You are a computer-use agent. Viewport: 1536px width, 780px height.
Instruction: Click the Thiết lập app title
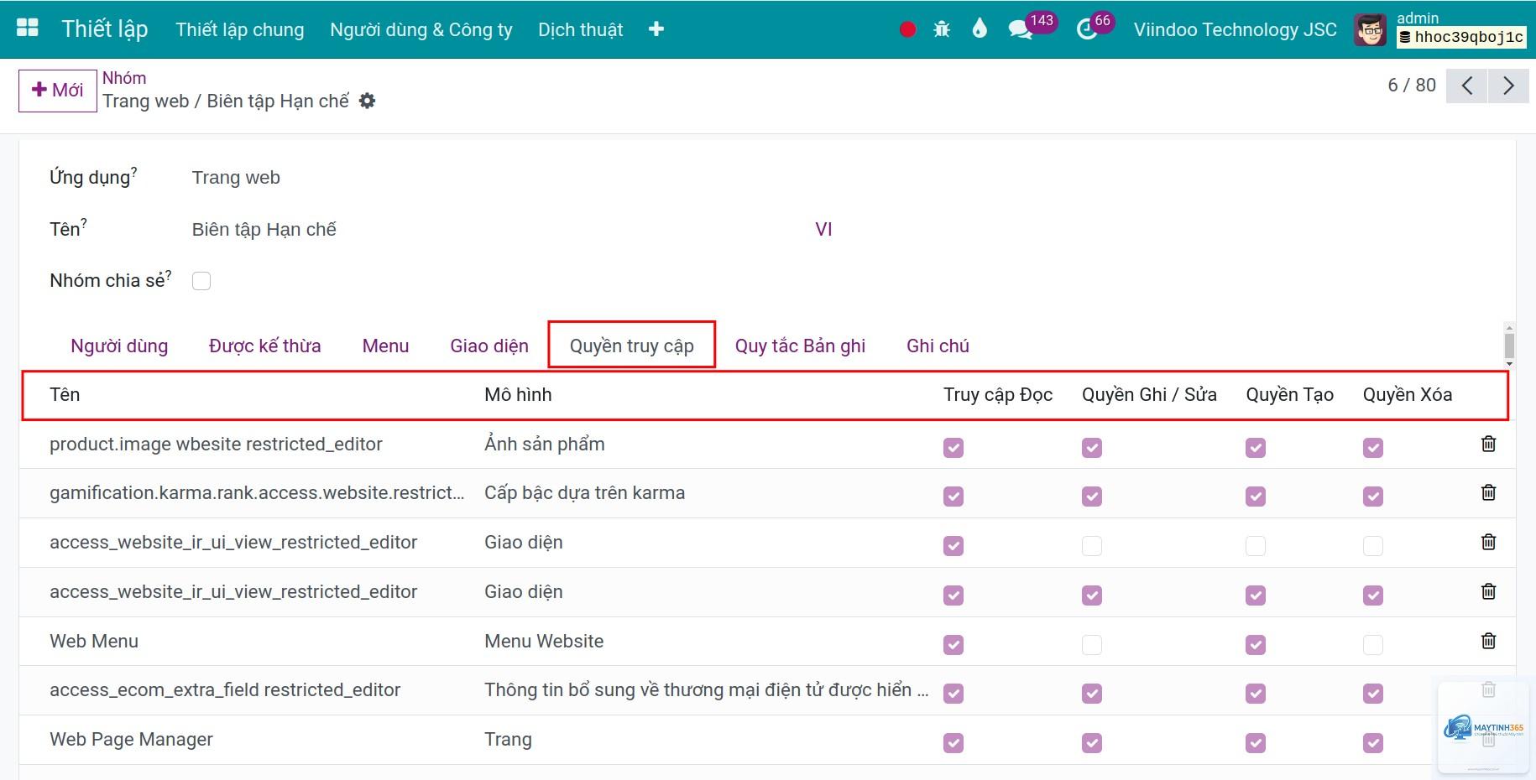tap(105, 29)
